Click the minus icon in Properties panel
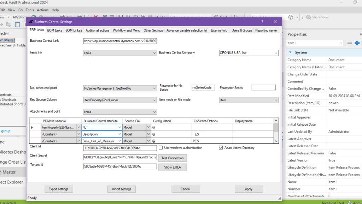 (350, 43)
